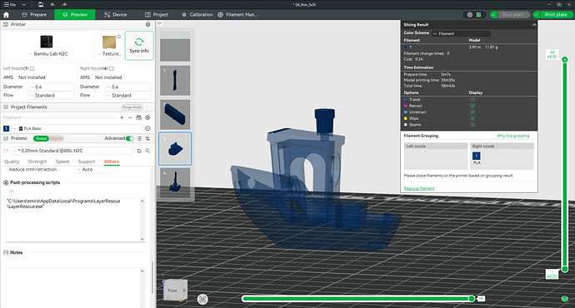The image size is (575, 308).
Task: Click the textured plate info icon
Action: pyautogui.click(x=119, y=37)
